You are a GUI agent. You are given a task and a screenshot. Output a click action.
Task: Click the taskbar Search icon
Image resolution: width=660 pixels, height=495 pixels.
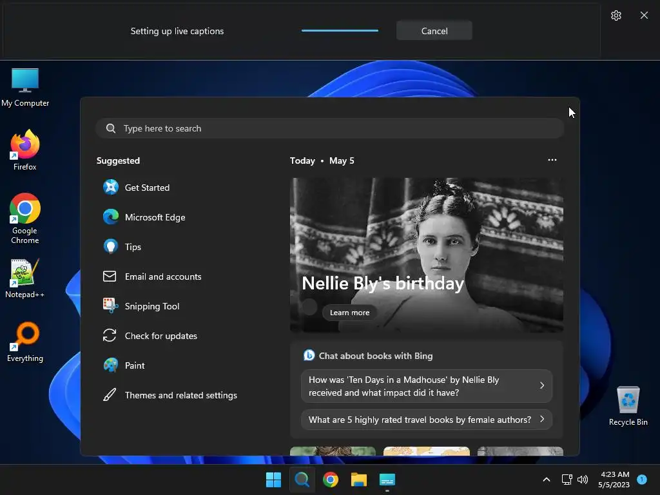pos(302,480)
